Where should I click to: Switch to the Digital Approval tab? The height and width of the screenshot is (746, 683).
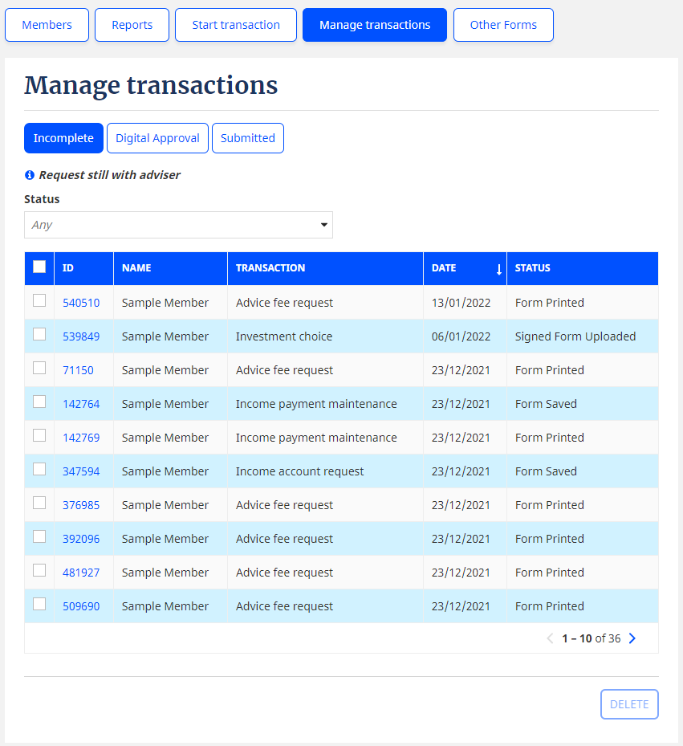click(x=157, y=137)
